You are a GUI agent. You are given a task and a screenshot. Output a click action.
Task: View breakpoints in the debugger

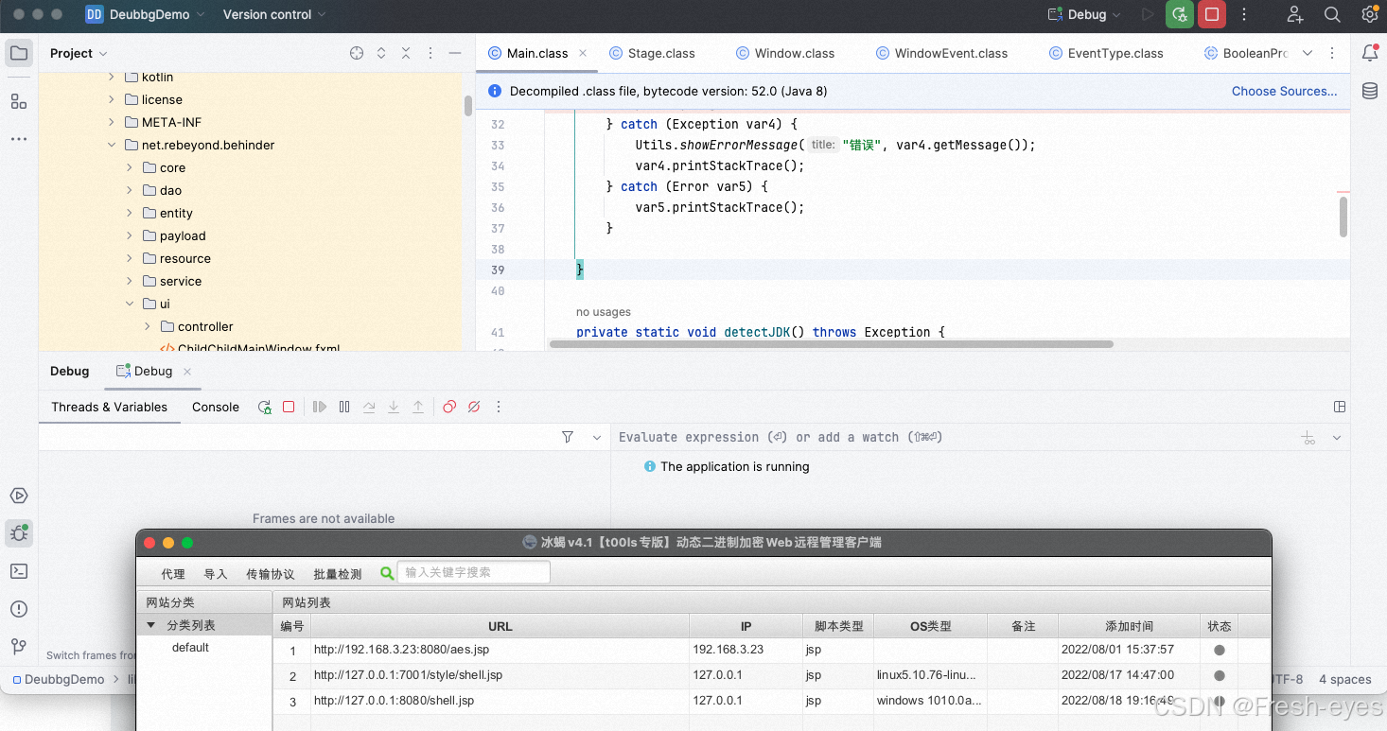tap(448, 407)
